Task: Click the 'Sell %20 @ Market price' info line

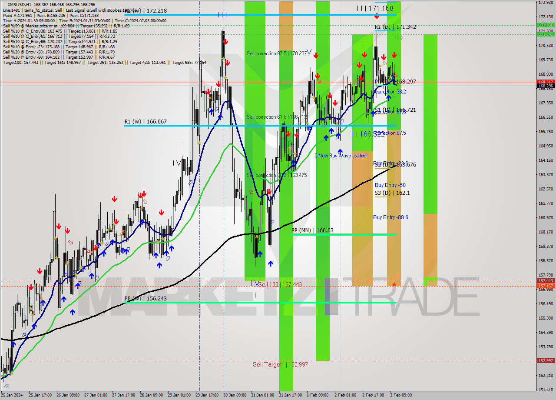Action: pos(66,26)
